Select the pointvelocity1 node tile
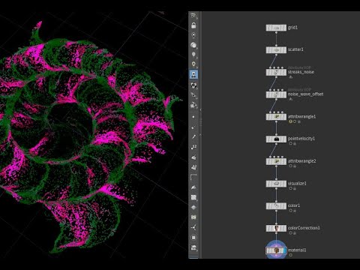 276,139
